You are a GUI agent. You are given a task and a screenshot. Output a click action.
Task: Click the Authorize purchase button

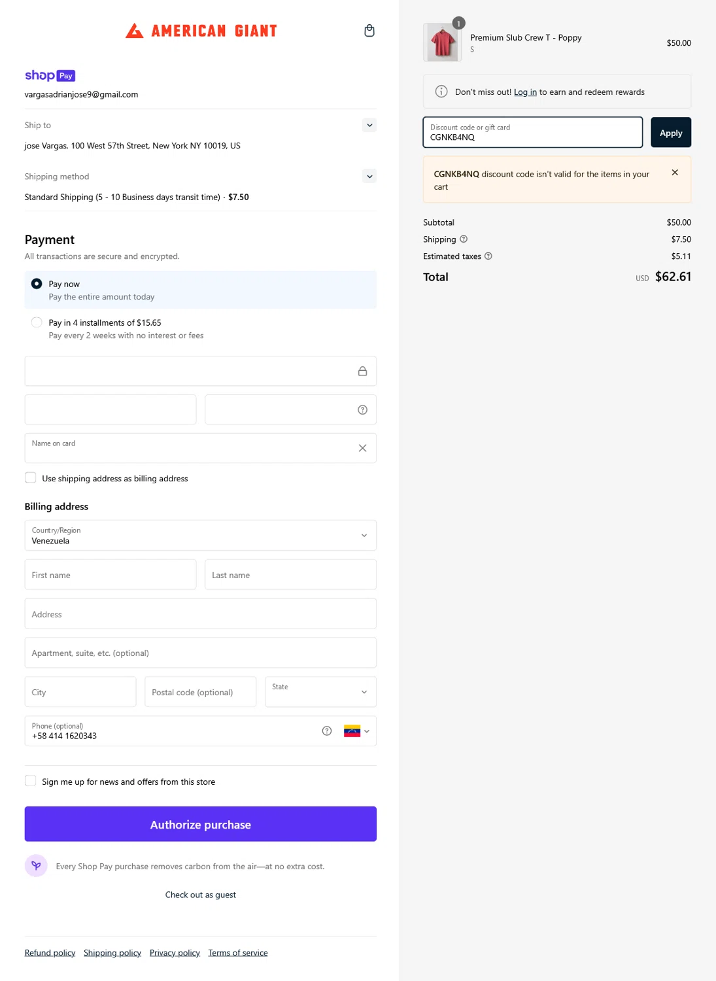point(201,824)
